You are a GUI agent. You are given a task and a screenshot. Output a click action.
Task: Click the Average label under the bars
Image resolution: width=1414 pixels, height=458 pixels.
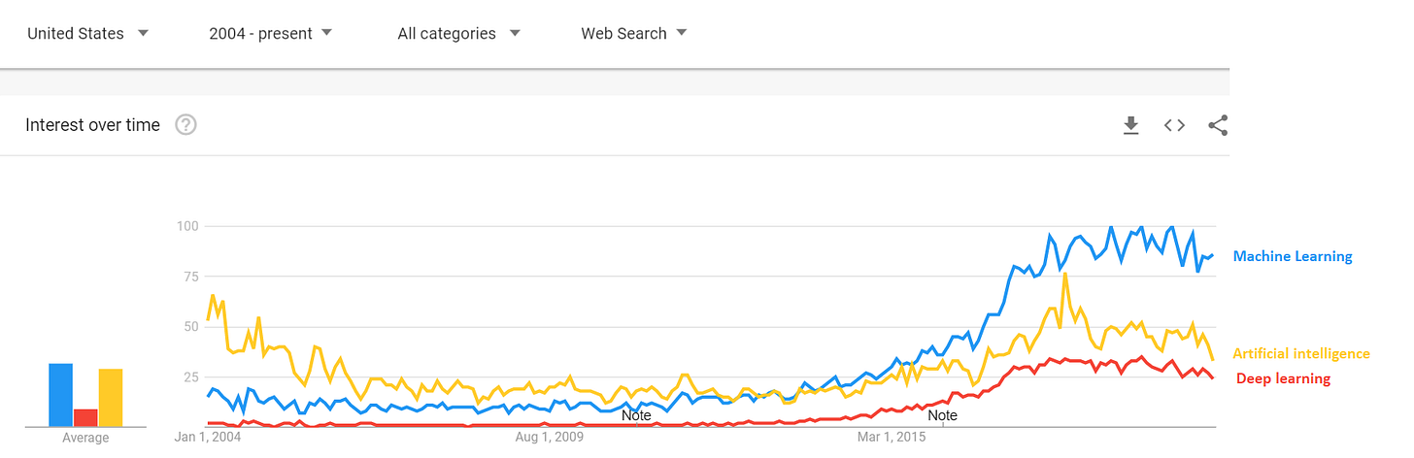[x=85, y=439]
